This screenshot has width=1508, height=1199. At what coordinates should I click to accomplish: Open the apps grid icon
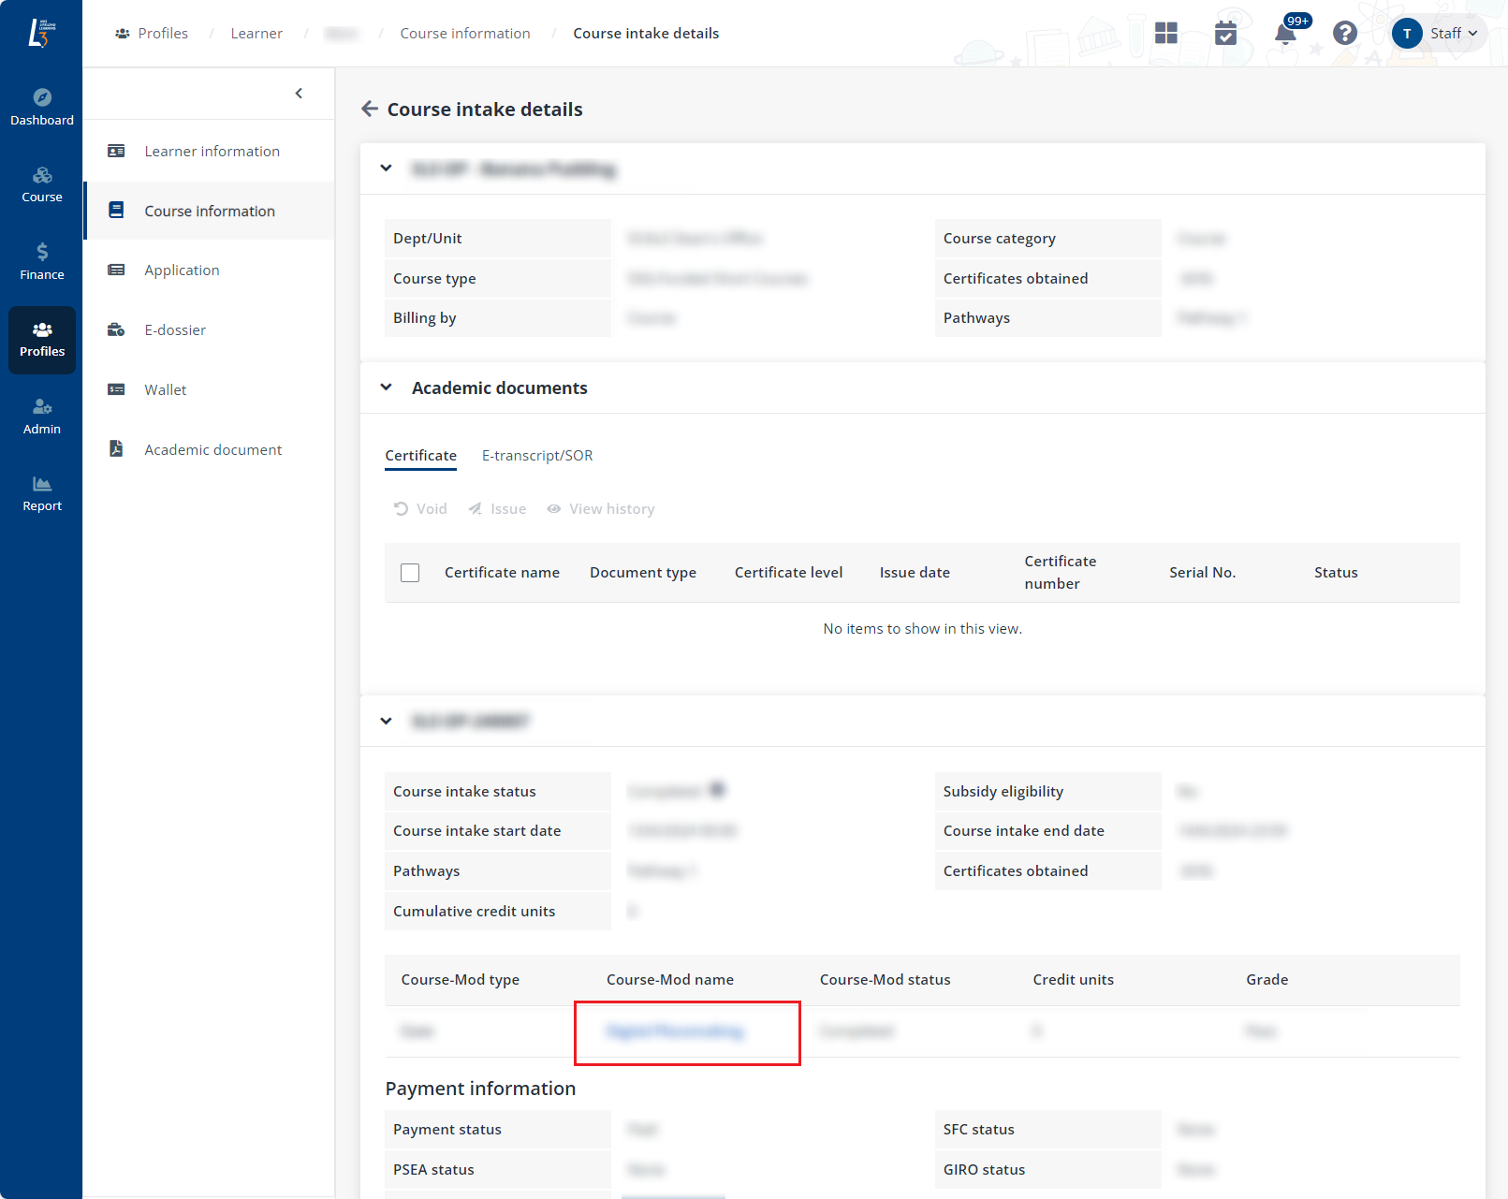click(x=1165, y=34)
